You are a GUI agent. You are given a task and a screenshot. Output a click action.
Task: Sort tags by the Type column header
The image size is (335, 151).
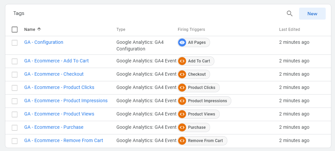[x=121, y=30]
